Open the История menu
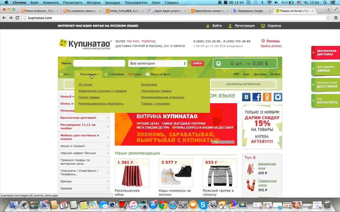Screen dimensions: 340x212 click(x=94, y=3)
